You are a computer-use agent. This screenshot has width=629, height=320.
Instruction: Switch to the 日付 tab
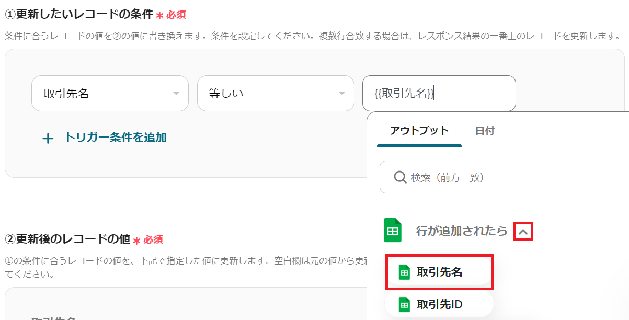[485, 131]
